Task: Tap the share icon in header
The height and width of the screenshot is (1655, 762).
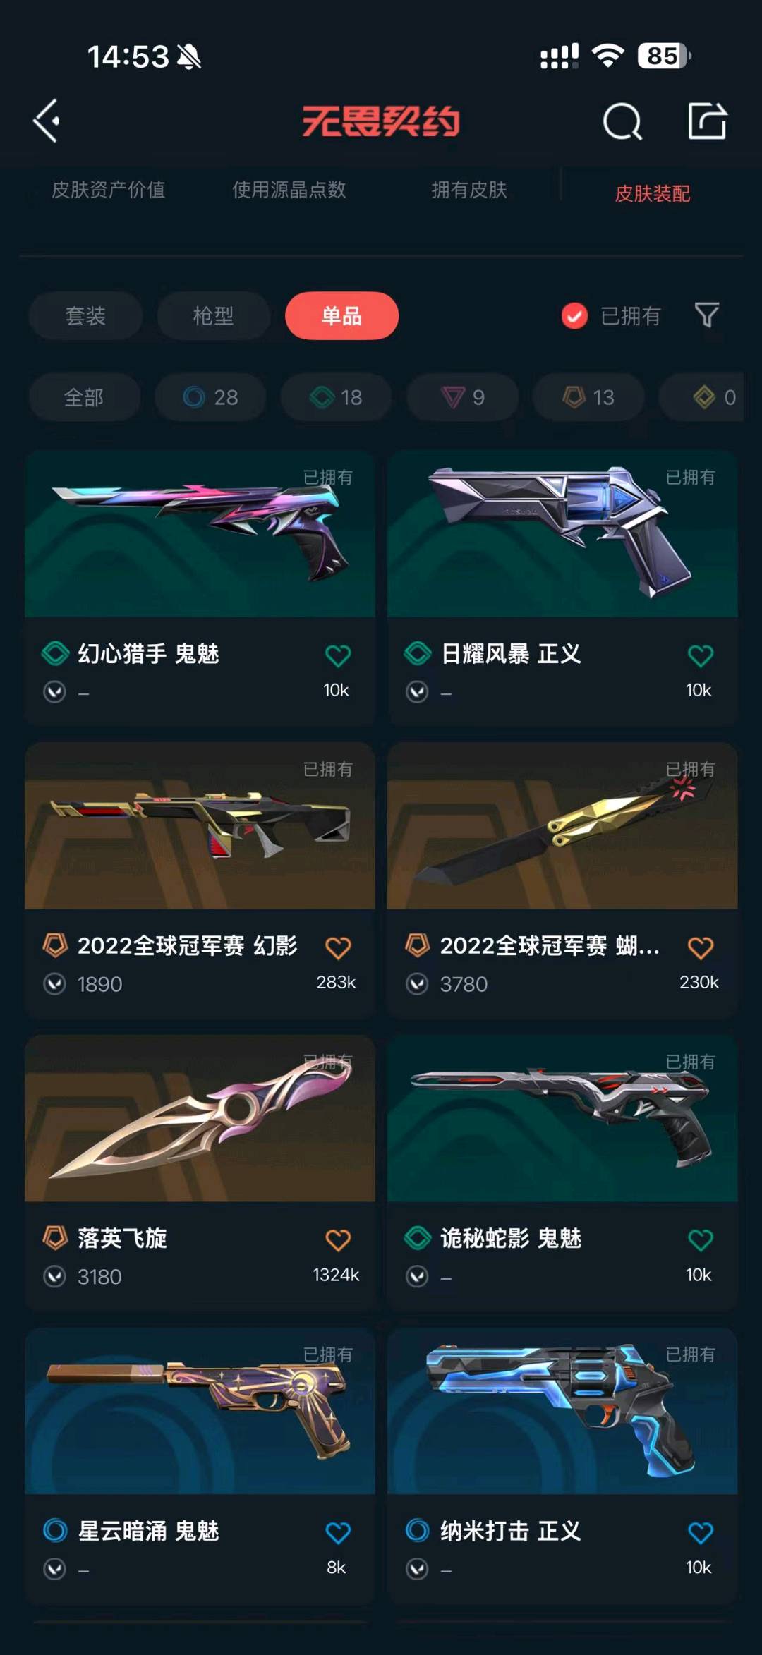Action: pyautogui.click(x=708, y=121)
